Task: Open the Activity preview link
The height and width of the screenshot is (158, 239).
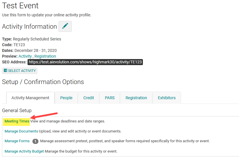Action: point(25,56)
